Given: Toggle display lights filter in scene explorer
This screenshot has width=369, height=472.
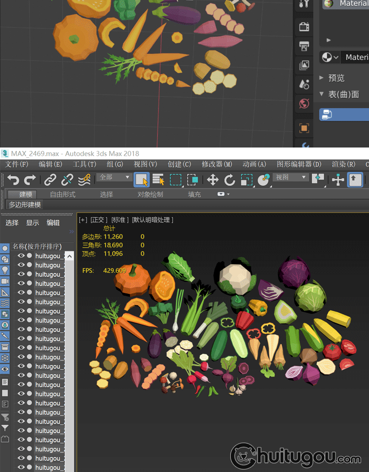Looking at the screenshot, I should point(5,270).
